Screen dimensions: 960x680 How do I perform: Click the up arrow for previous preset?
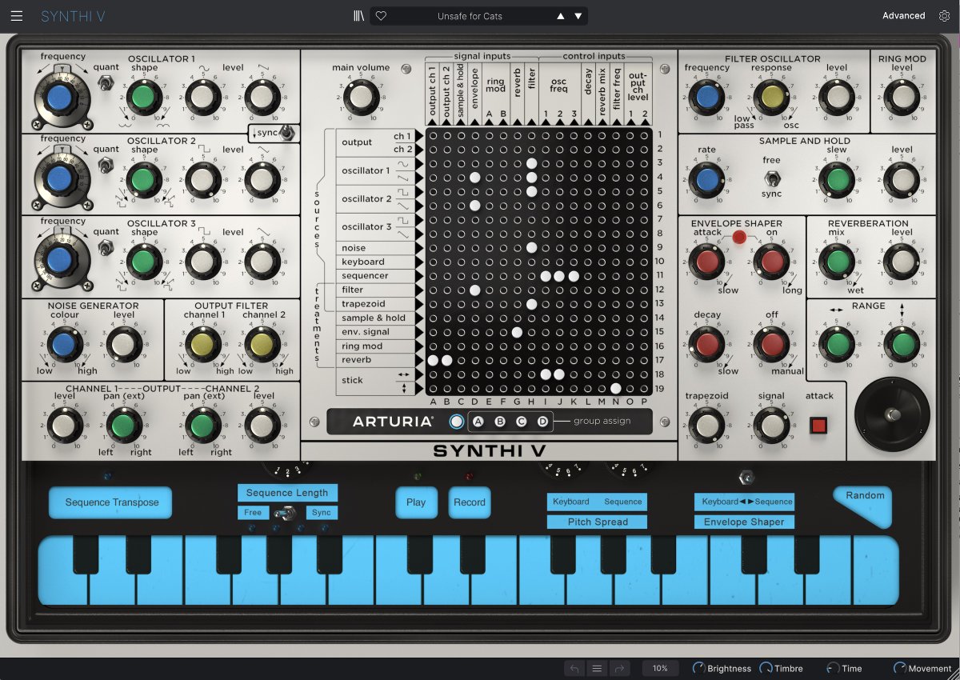[x=560, y=15]
